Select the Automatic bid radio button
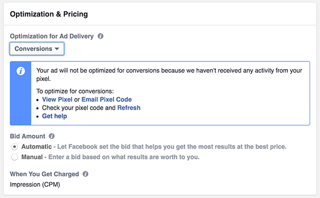 [x=14, y=146]
